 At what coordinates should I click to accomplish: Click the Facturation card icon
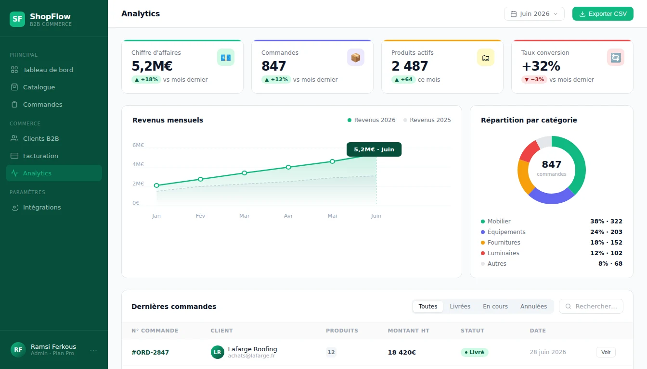pos(14,156)
